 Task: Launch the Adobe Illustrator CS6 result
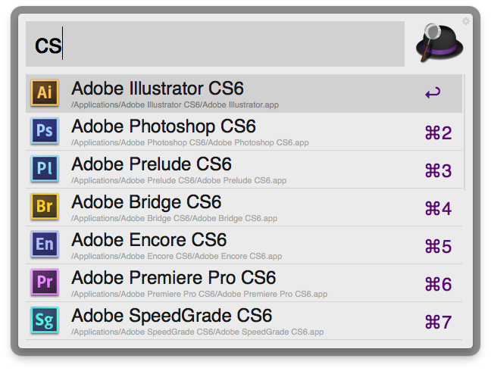click(x=244, y=94)
